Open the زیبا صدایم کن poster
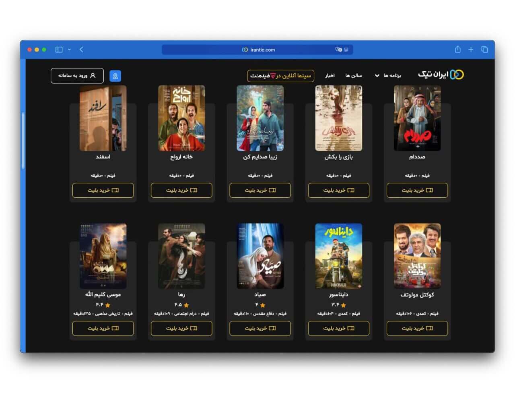Screen dimensions: 515x406 click(x=260, y=118)
